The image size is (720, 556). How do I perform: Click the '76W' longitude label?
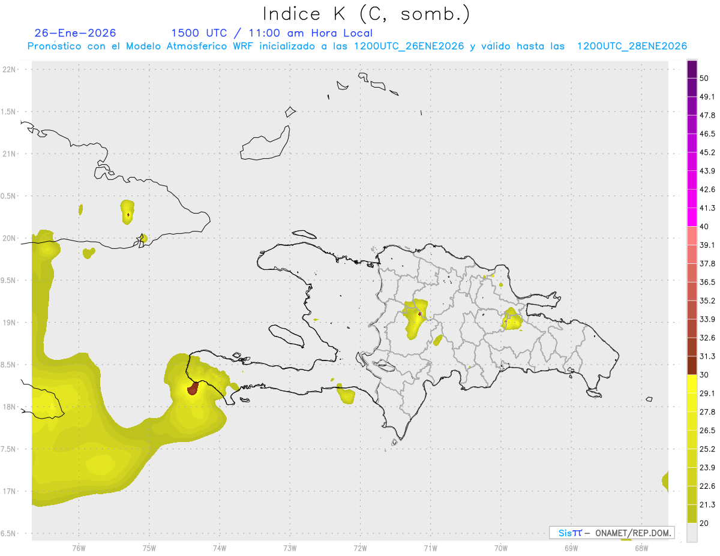click(79, 548)
